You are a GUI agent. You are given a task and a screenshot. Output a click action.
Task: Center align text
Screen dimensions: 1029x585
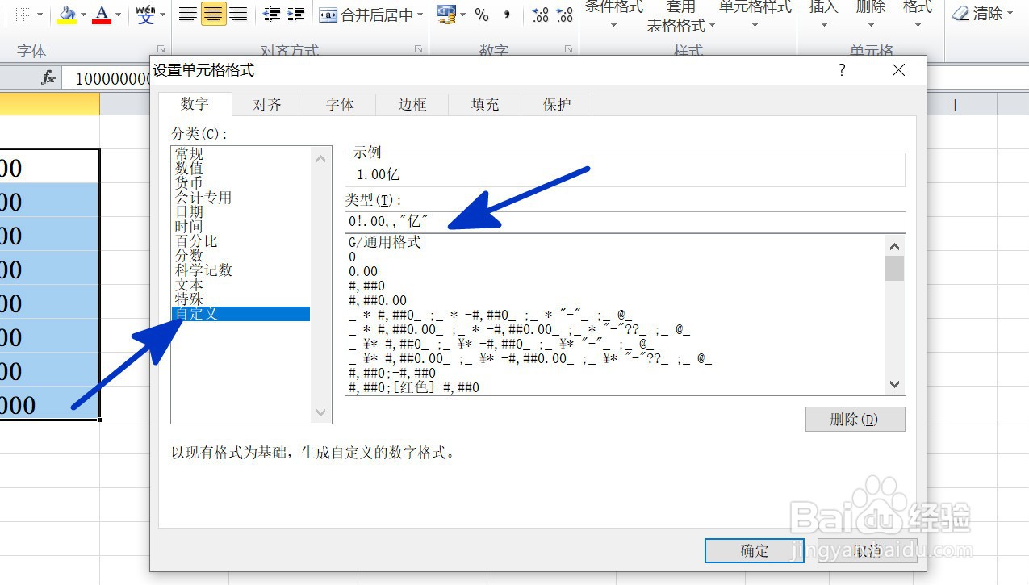(x=213, y=14)
